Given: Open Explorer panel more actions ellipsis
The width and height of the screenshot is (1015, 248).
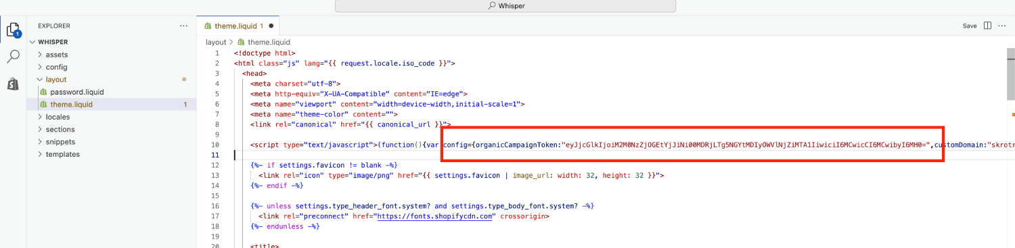Looking at the screenshot, I should point(183,26).
